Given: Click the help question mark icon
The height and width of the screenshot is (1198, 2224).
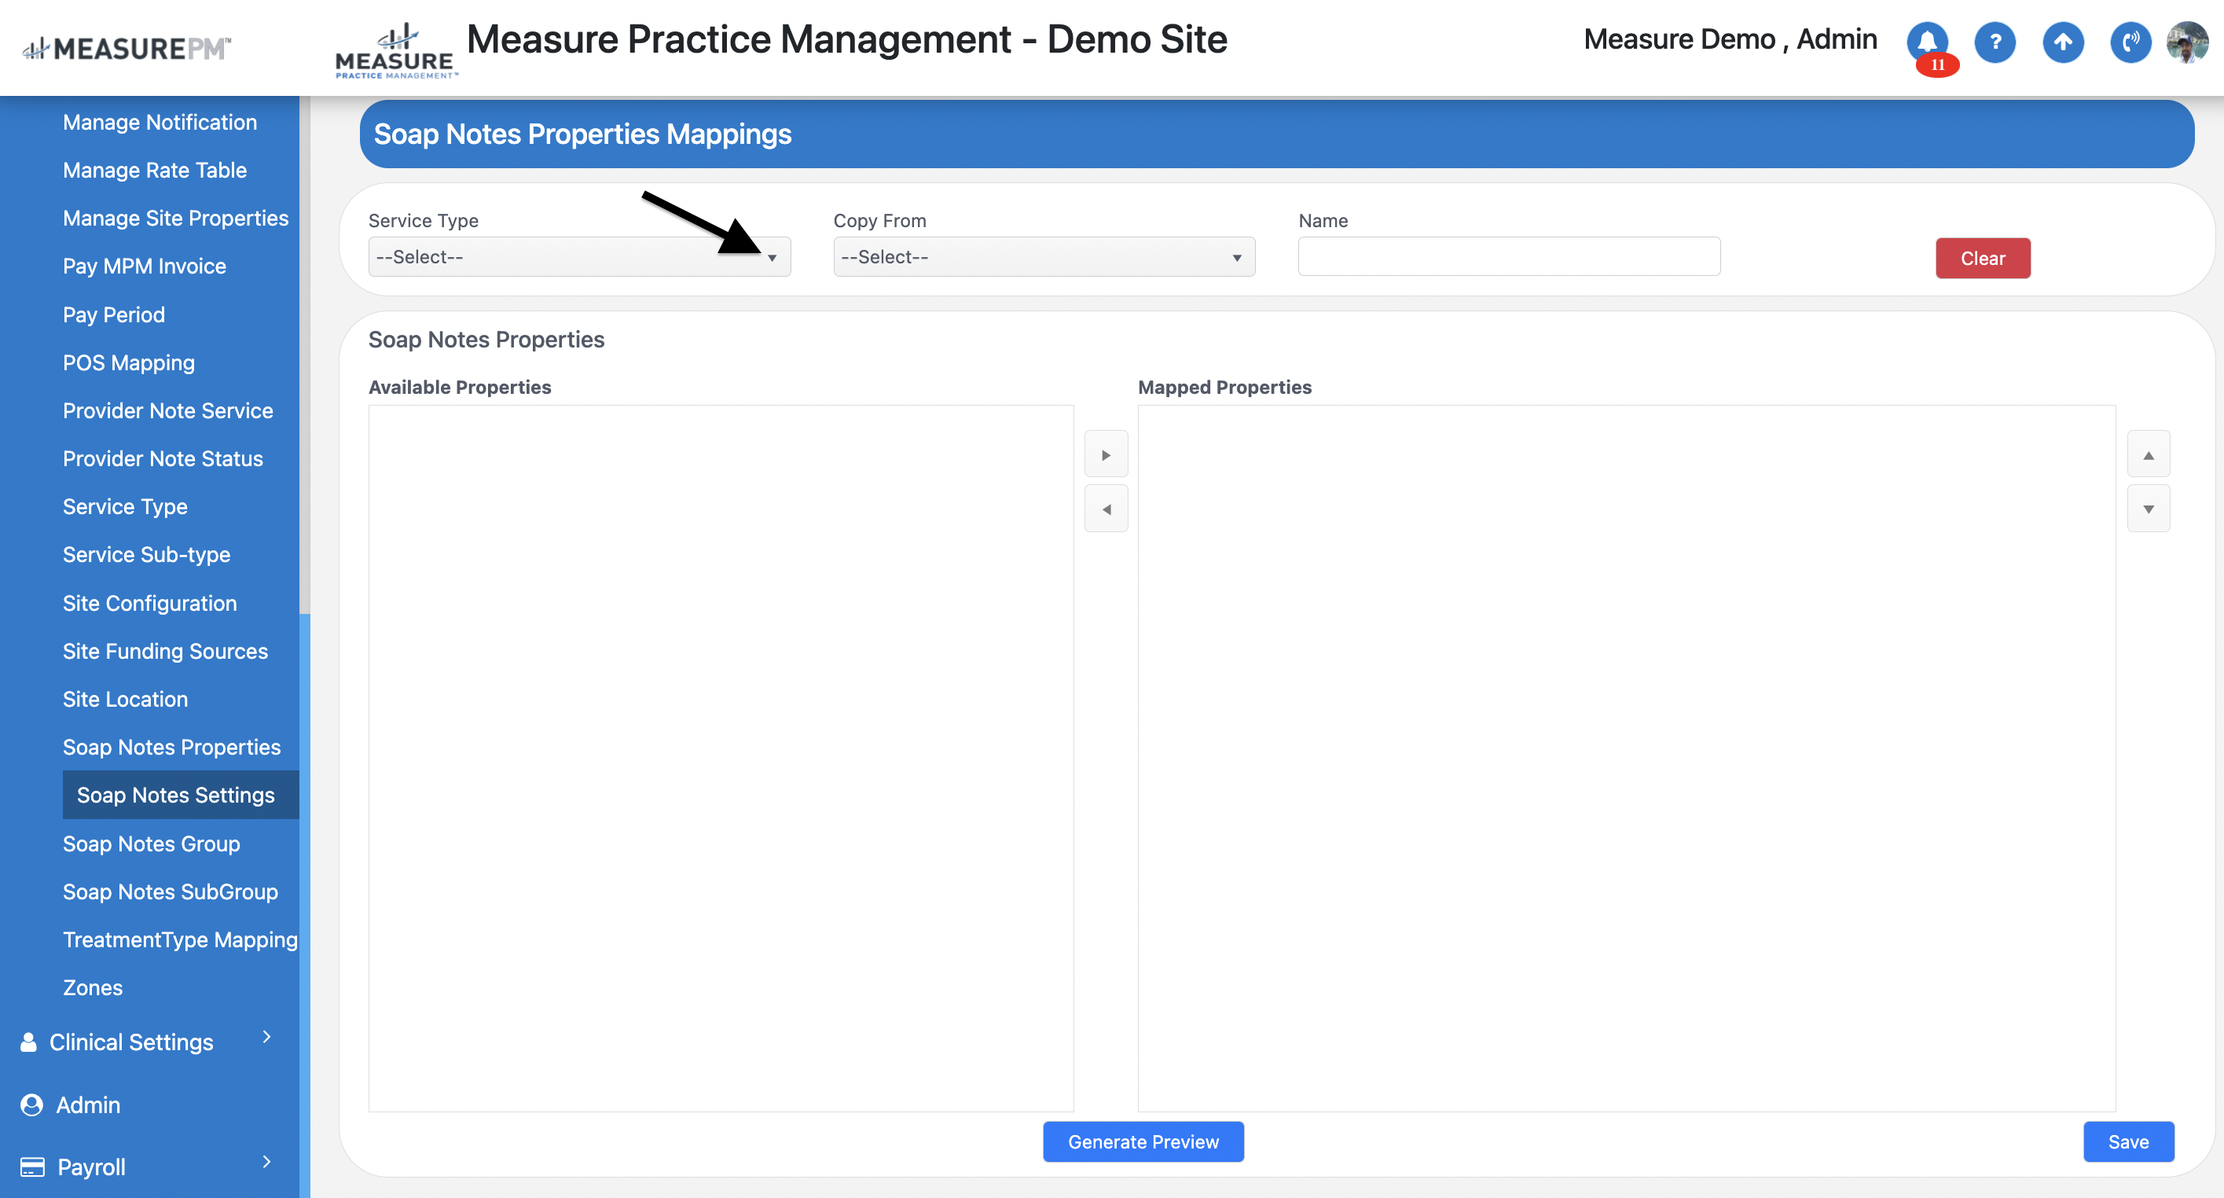Looking at the screenshot, I should [x=1995, y=42].
